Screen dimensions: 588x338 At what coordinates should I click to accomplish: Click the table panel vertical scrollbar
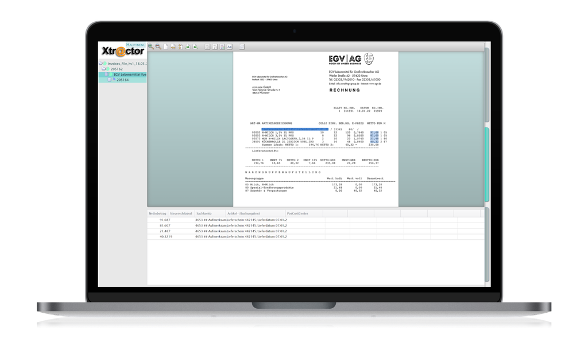click(487, 244)
